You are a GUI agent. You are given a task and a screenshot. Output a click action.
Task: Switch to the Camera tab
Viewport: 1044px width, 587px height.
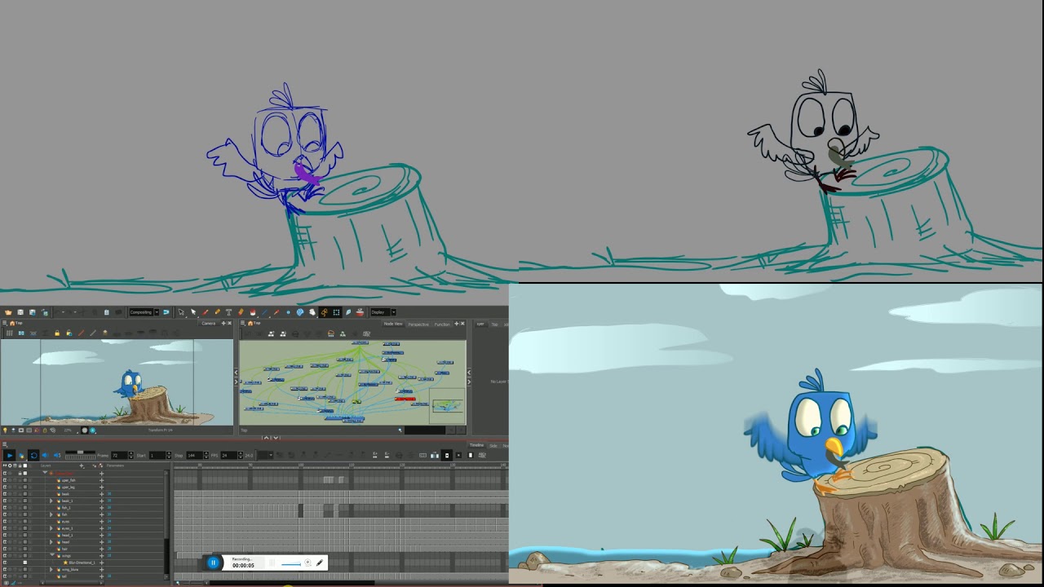coord(208,324)
